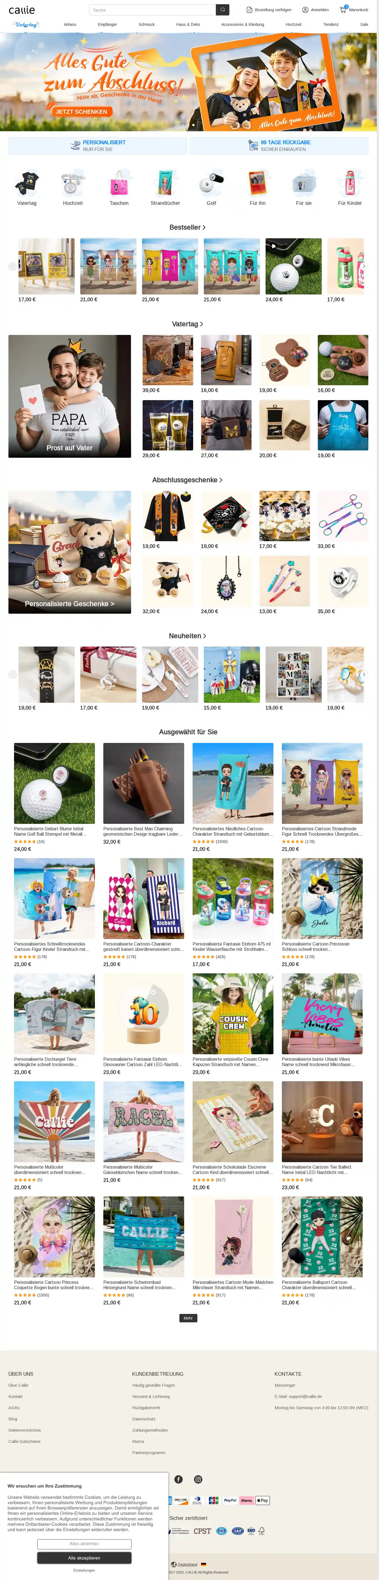Screen dimensions: 379x1580
Task: Click the Callie logo
Action: tap(21, 10)
